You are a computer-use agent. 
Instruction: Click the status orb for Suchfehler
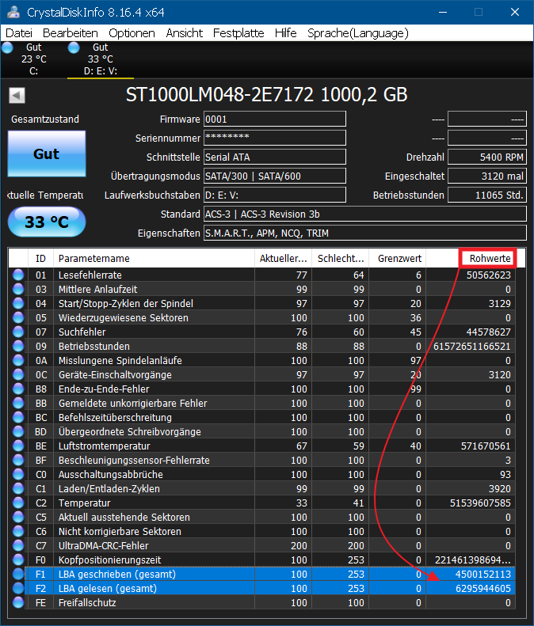click(x=18, y=332)
